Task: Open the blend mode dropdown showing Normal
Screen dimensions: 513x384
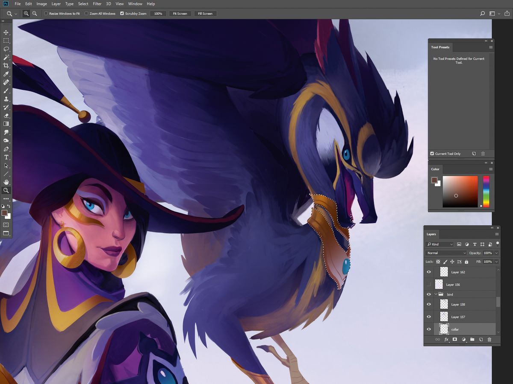Action: [445, 253]
